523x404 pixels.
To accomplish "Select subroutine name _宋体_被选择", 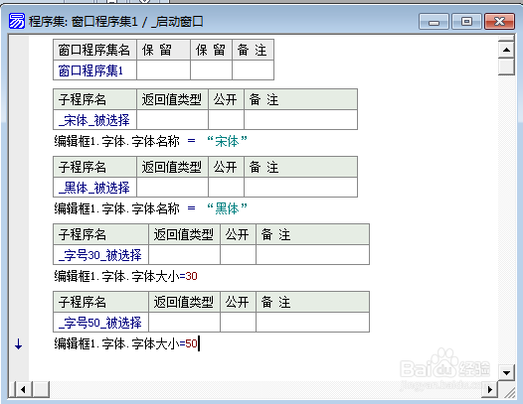I will [94, 120].
